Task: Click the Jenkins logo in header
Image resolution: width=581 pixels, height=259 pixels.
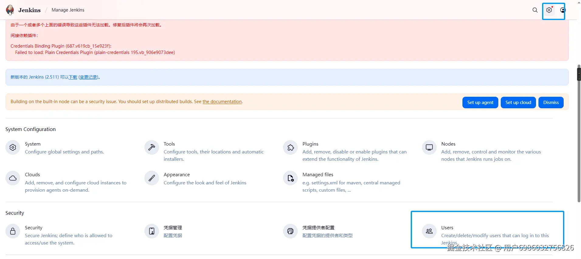Action: point(10,10)
